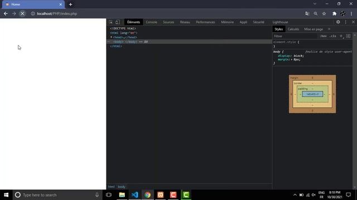This screenshot has height=200, width=357.
Task: Select the Éléments tab
Action: tap(133, 22)
